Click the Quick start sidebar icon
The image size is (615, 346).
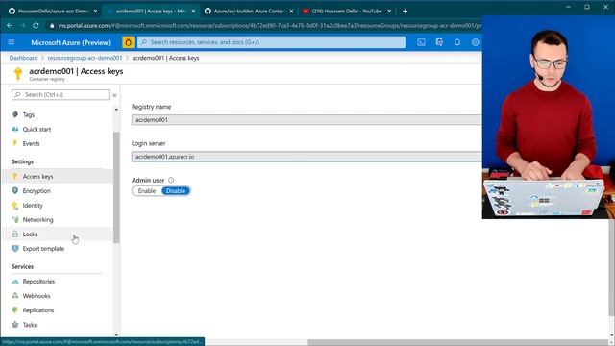(15, 129)
